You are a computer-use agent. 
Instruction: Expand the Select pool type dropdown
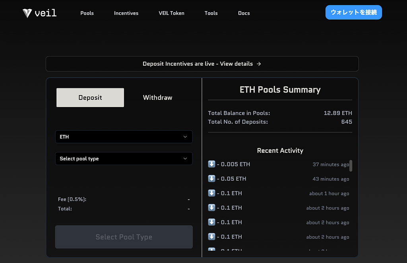click(x=124, y=158)
